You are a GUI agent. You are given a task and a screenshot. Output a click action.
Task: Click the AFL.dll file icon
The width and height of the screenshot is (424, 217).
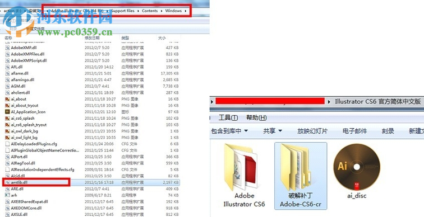pos(7,67)
